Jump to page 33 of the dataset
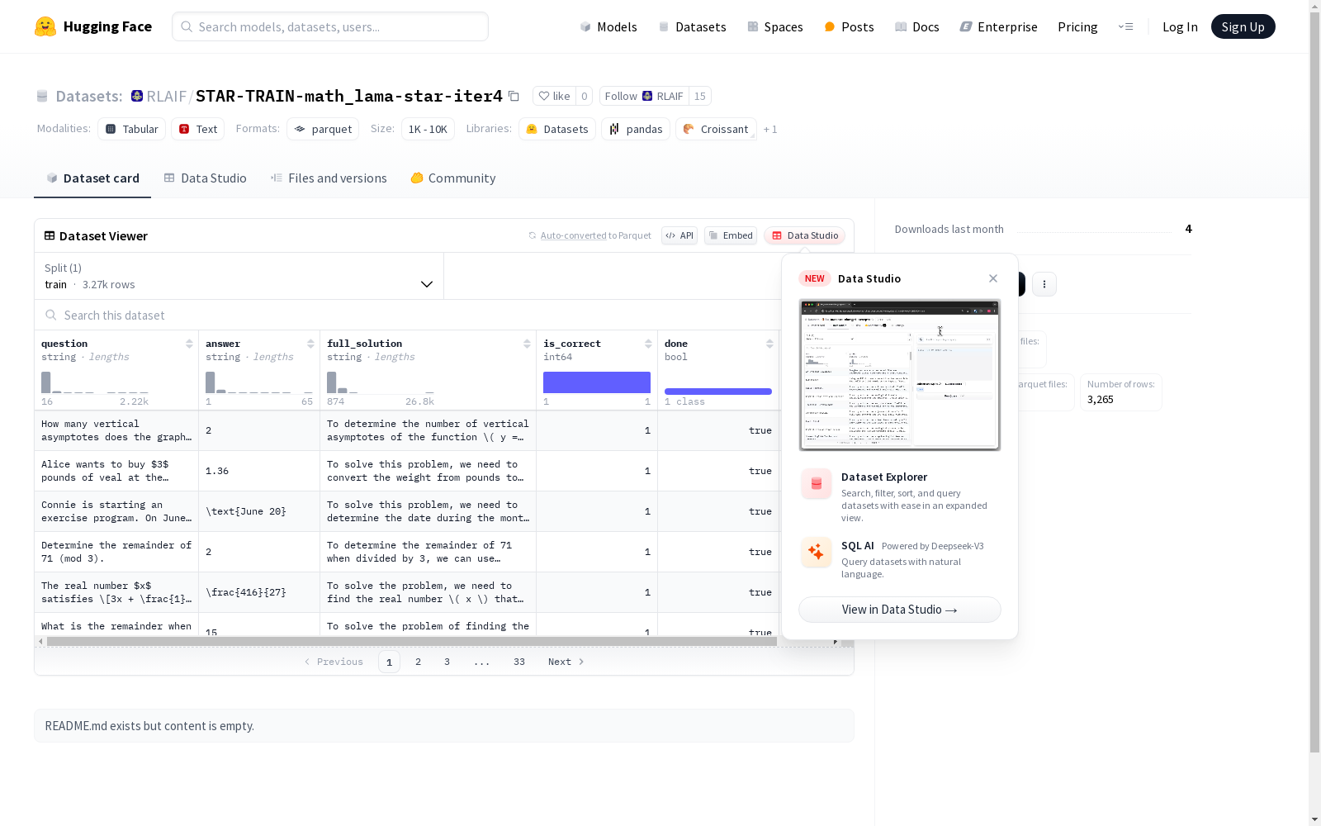The height and width of the screenshot is (826, 1321). click(x=519, y=662)
